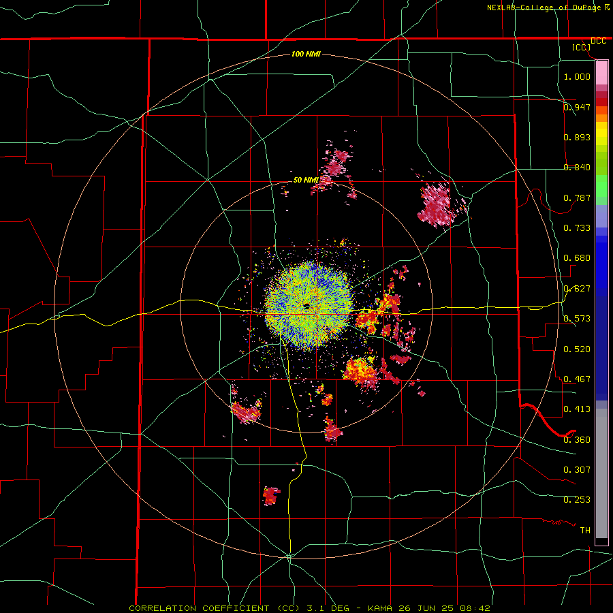Click the 0.680 scale value

pyautogui.click(x=577, y=257)
